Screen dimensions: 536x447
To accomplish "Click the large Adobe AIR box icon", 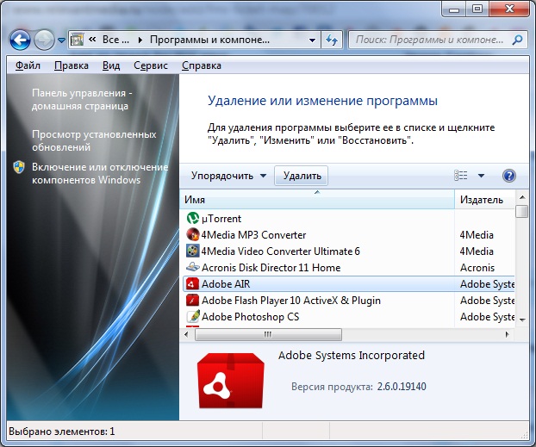I will tap(231, 380).
